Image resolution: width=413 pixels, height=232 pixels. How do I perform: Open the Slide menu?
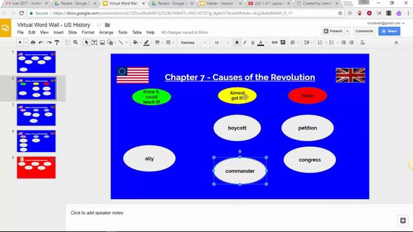tap(72, 32)
